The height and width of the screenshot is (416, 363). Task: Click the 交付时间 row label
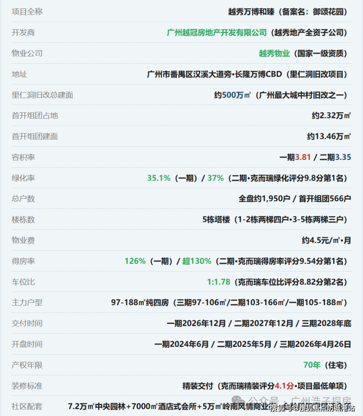click(27, 323)
